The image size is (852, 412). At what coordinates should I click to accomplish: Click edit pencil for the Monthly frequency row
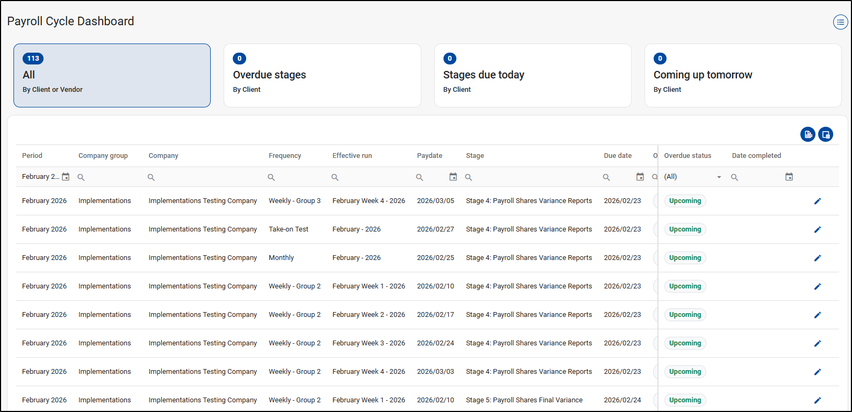tap(817, 258)
